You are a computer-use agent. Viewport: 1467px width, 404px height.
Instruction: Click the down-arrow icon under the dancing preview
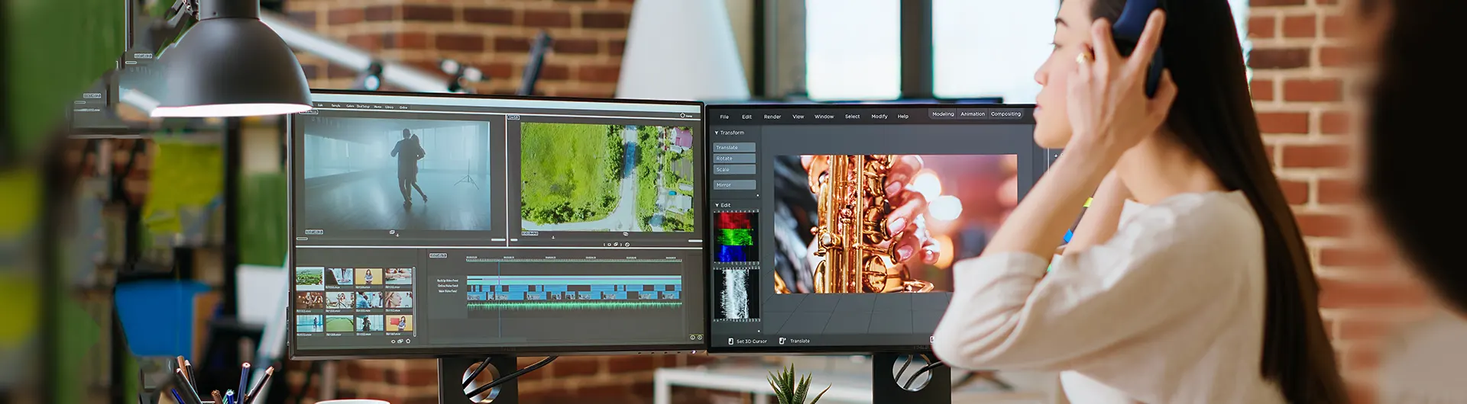coord(397,236)
